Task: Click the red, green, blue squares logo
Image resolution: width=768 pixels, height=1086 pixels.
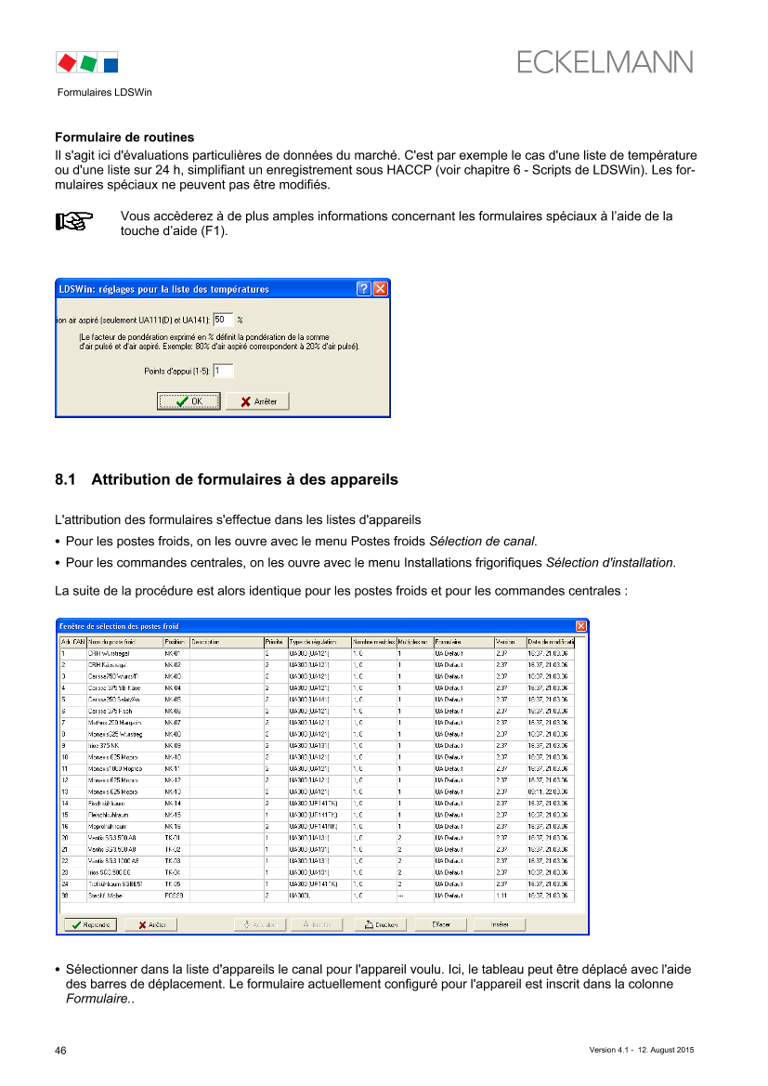Action: [x=87, y=63]
